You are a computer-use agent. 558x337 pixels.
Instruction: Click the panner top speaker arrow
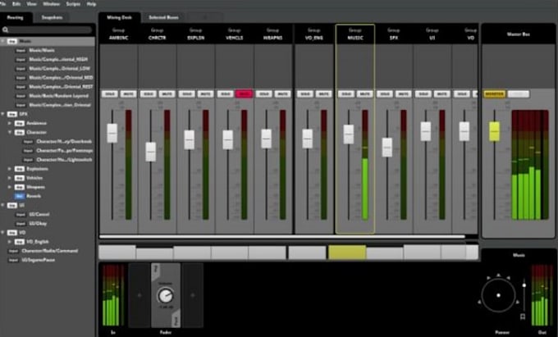pyautogui.click(x=498, y=276)
